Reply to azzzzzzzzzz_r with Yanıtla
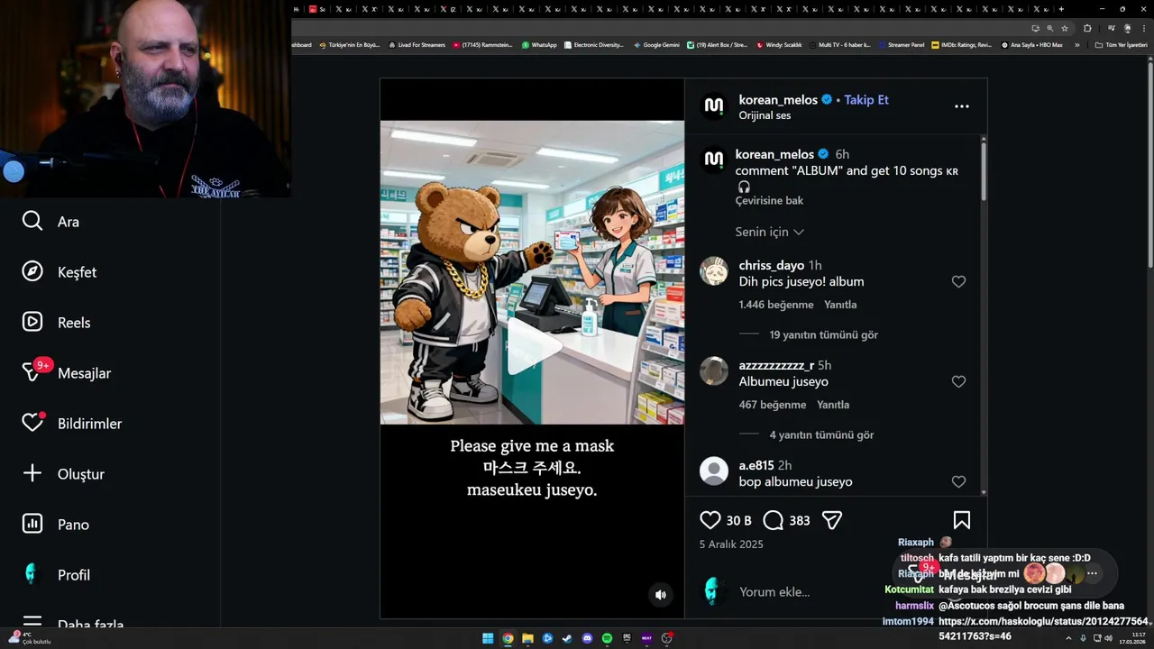Image resolution: width=1154 pixels, height=649 pixels. (x=833, y=405)
